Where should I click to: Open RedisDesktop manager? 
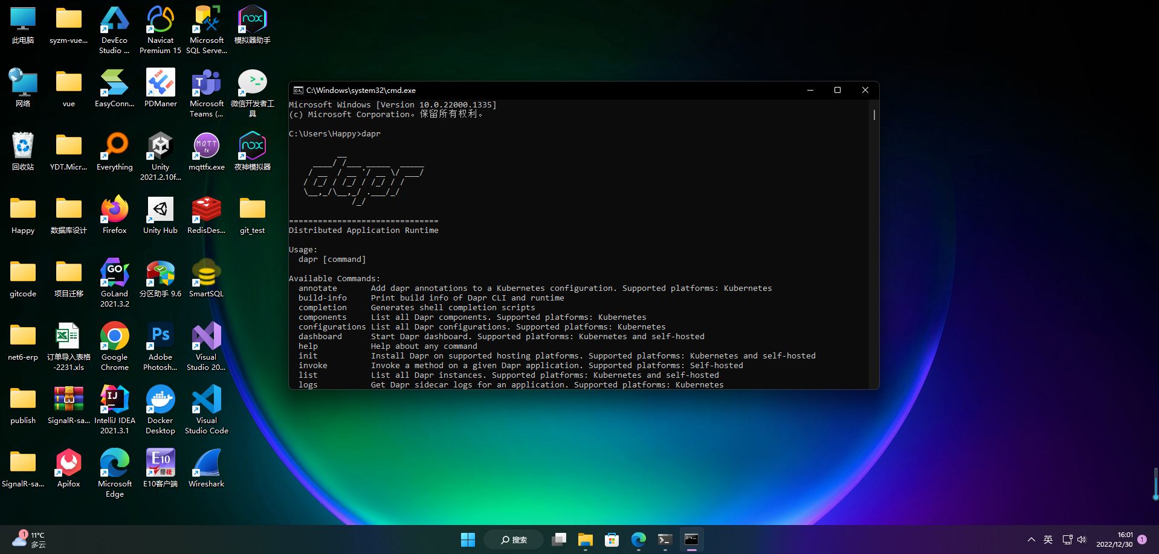(206, 209)
